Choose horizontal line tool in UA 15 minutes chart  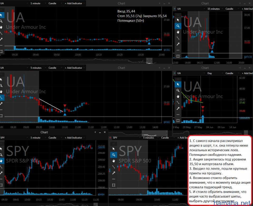[x=178, y=50]
